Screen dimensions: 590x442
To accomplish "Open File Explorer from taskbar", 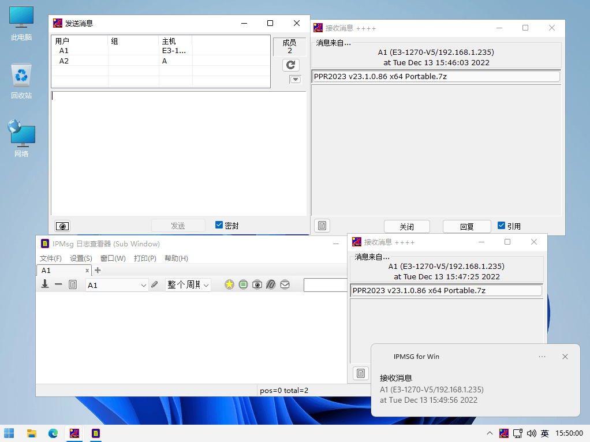I will tap(32, 433).
